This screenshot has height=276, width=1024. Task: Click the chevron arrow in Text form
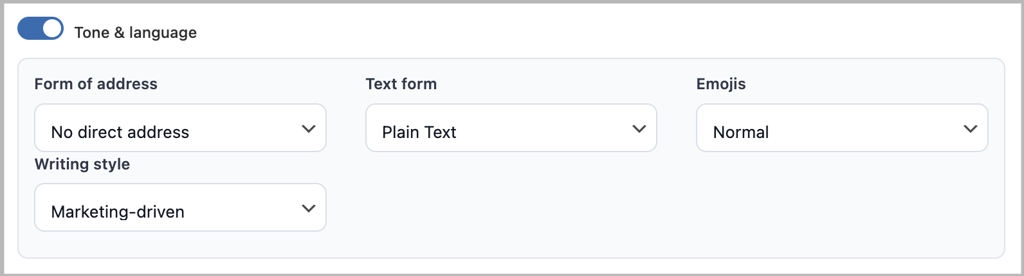(639, 129)
